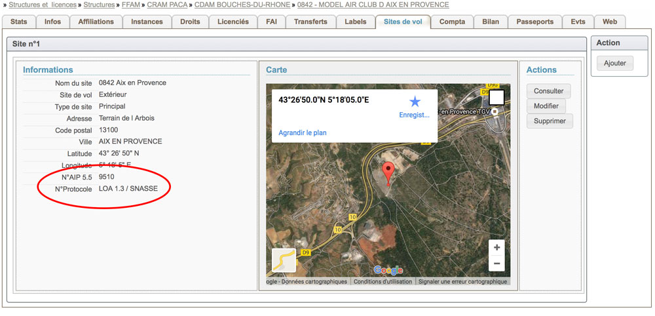Zoom in with the map plus button
The height and width of the screenshot is (316, 655).
(497, 248)
